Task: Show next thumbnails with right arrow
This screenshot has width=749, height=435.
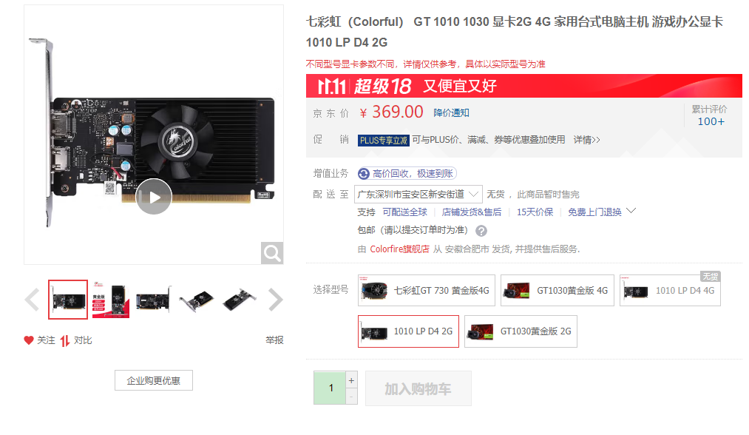Action: tap(276, 300)
